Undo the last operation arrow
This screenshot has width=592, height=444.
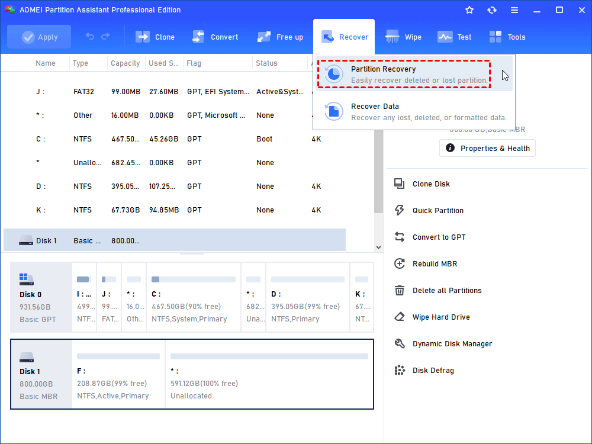click(90, 36)
